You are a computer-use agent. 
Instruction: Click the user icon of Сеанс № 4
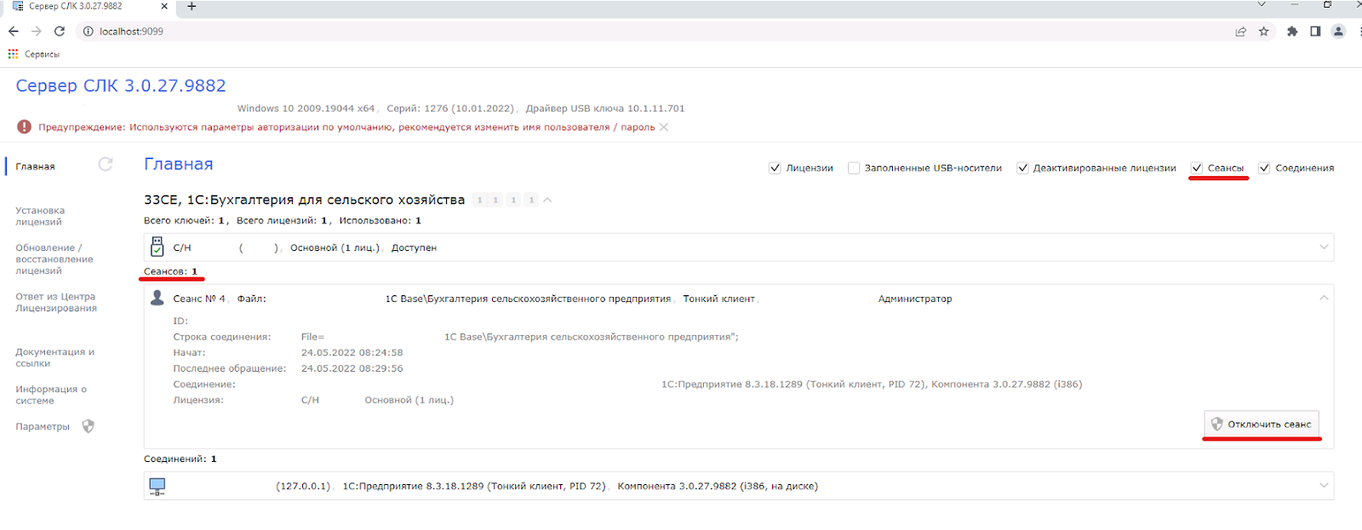(157, 298)
